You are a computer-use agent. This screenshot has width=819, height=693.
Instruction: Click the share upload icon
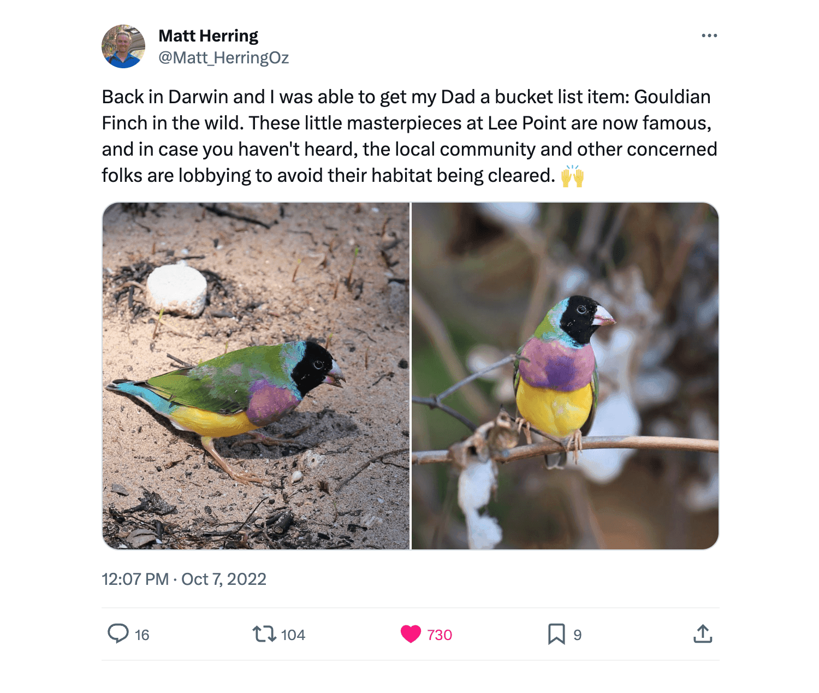(x=703, y=634)
